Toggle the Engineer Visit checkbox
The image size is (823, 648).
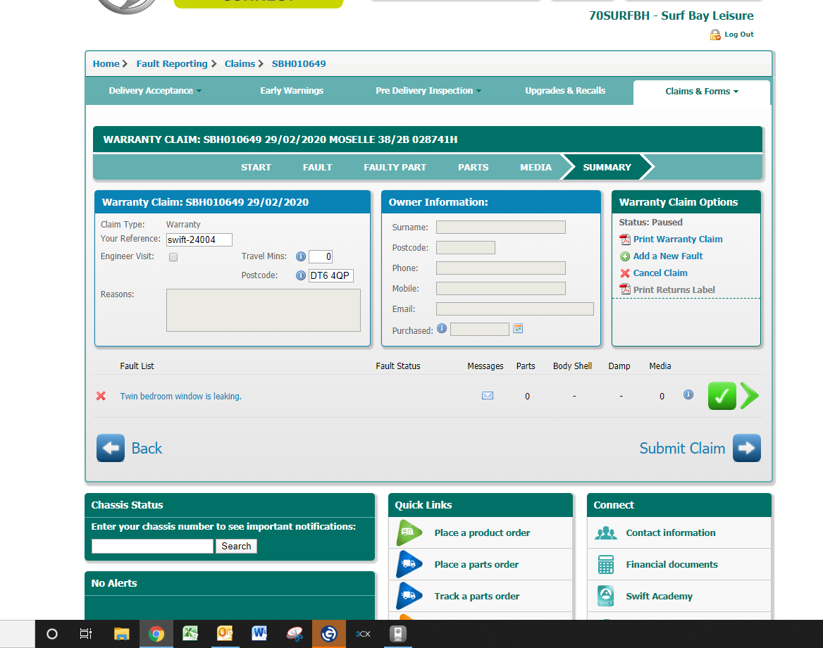(173, 257)
